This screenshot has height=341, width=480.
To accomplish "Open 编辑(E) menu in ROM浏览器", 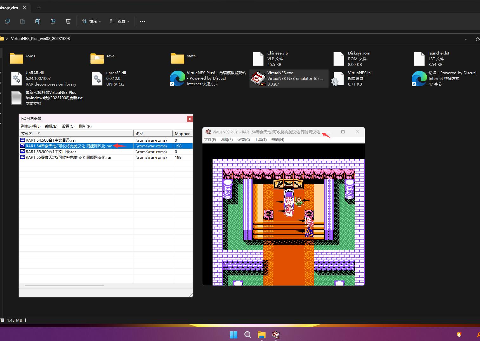I will tap(51, 126).
